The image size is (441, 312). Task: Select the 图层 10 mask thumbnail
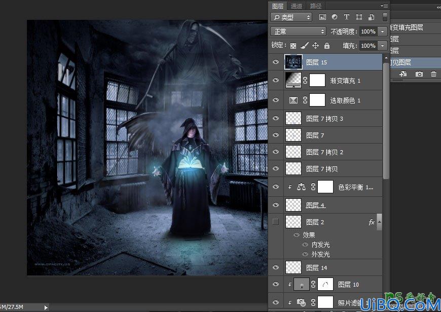point(325,285)
